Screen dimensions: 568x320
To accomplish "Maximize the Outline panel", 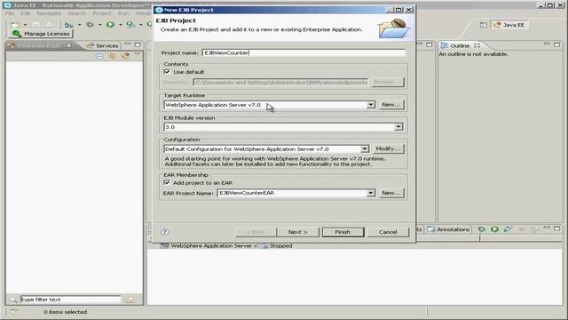I will tap(556, 44).
